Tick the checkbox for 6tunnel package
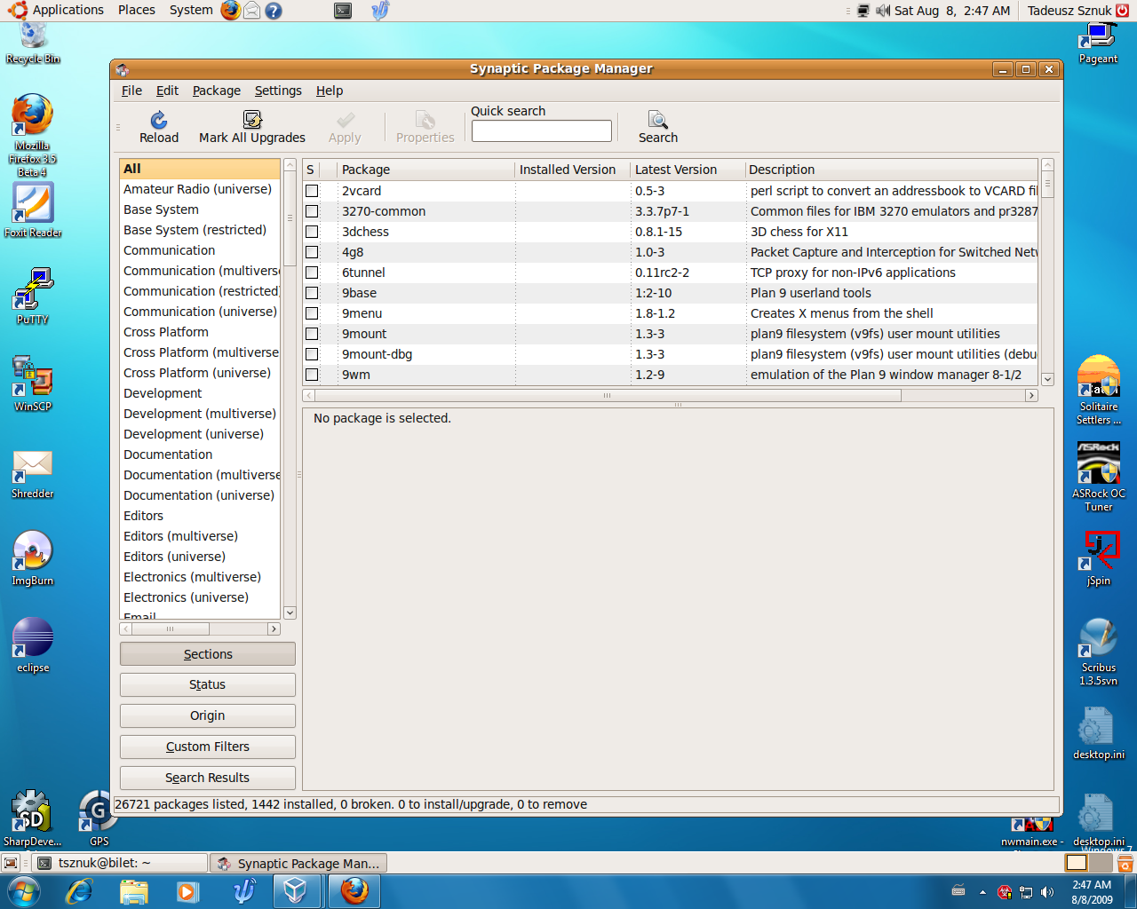Viewport: 1137px width, 909px height. (312, 273)
